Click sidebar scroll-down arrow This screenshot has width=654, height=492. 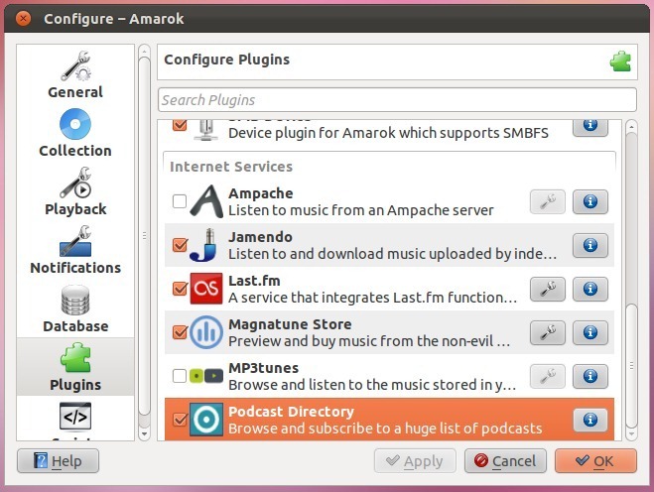[144, 434]
